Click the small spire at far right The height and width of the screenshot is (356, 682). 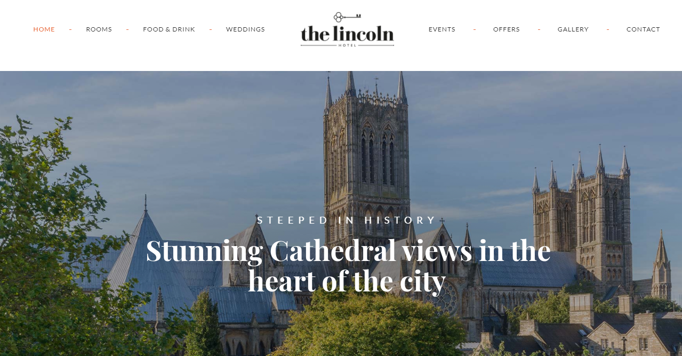click(662, 264)
